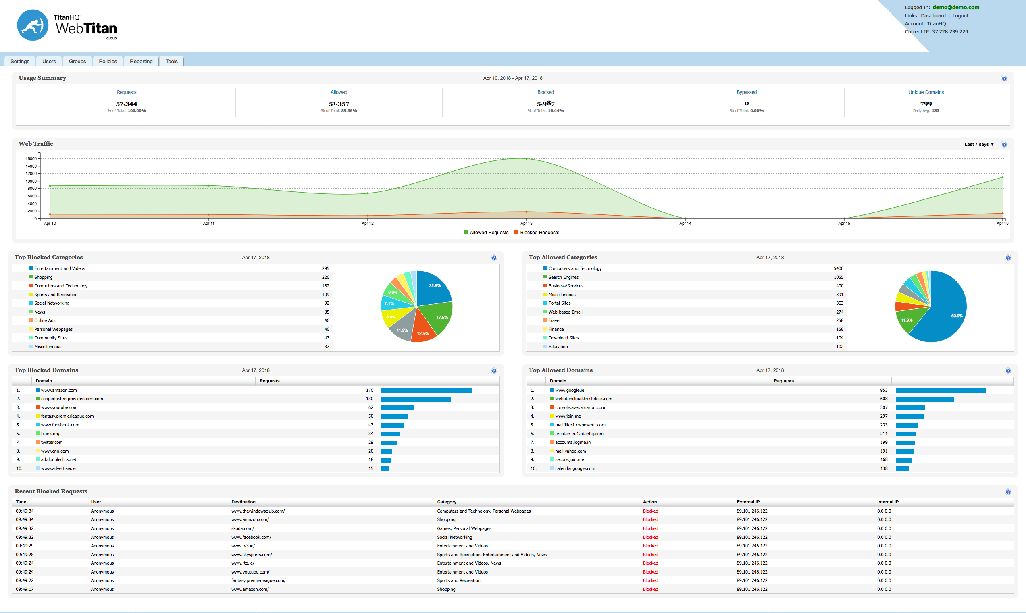
Task: Click Top Blocked Domains help icon
Action: (x=494, y=371)
